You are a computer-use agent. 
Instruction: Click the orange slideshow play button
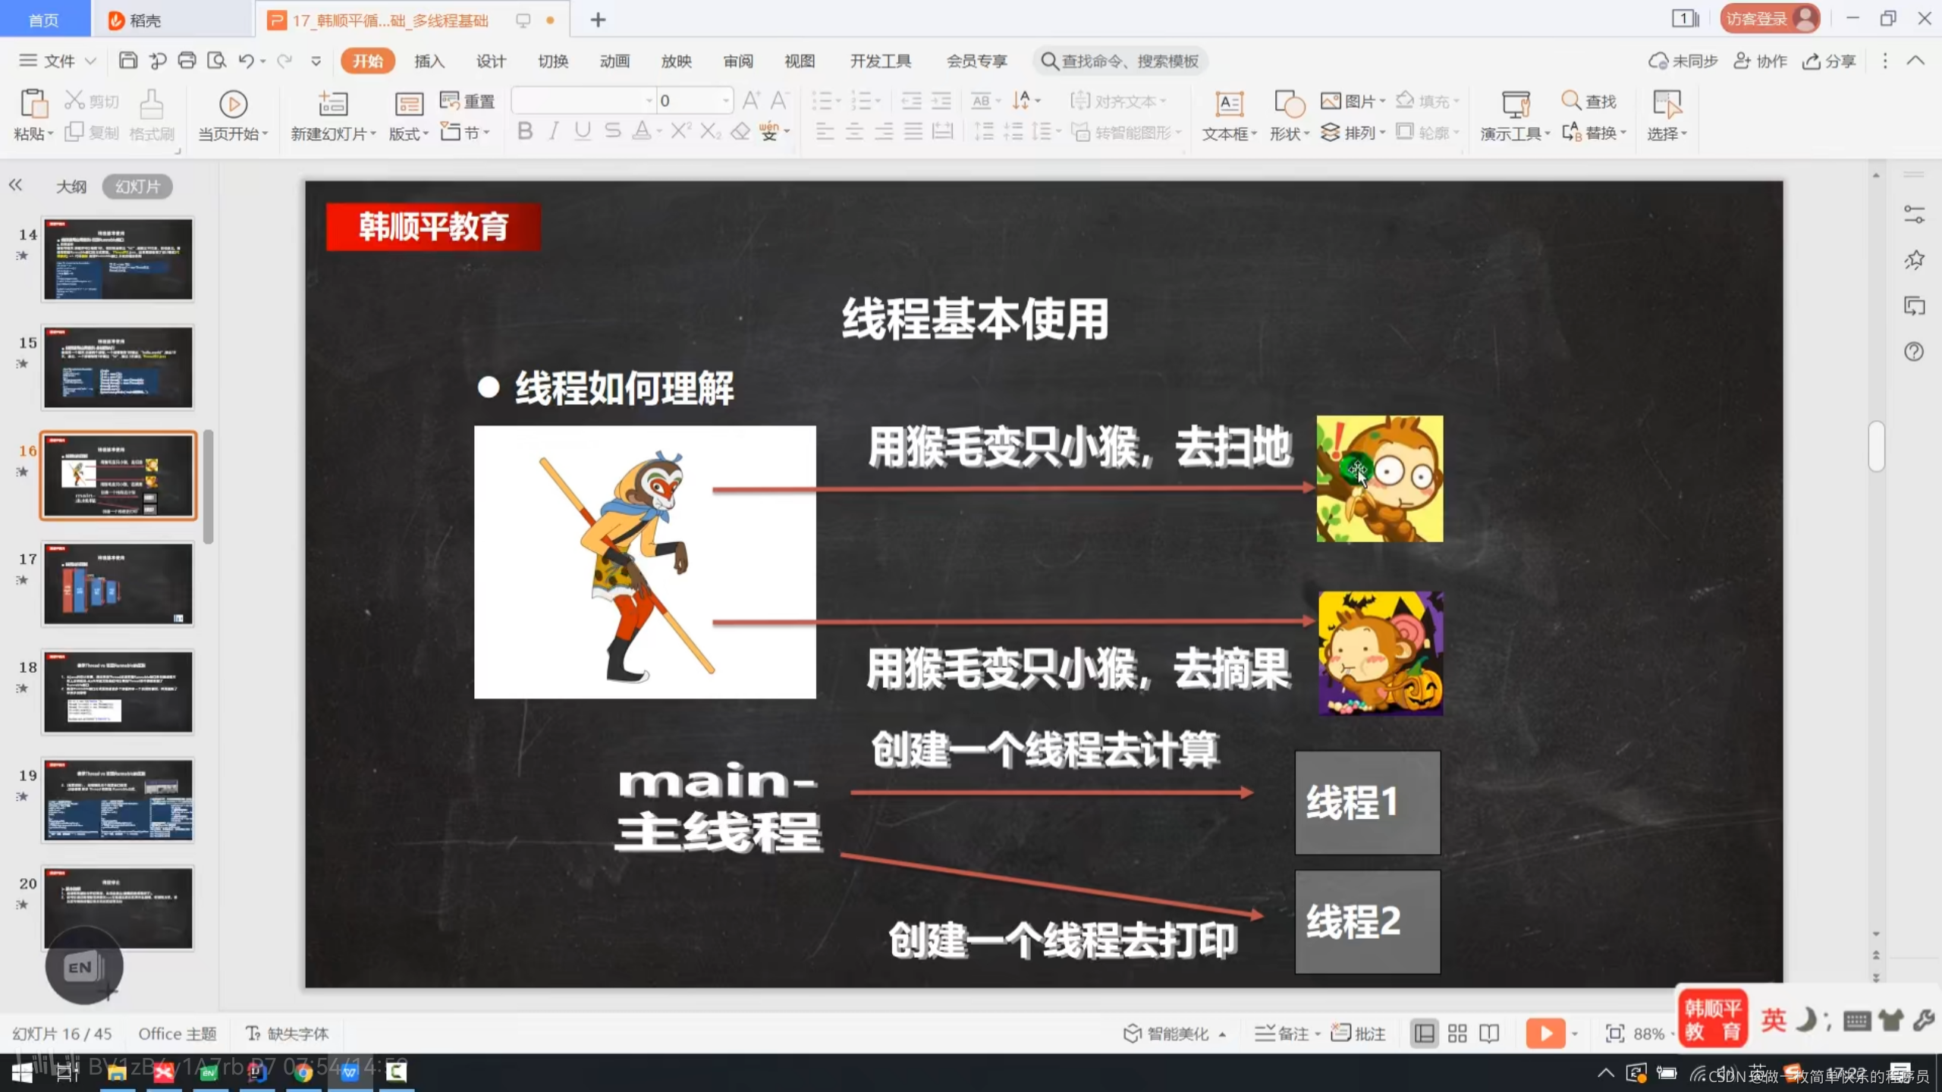[x=1545, y=1033]
